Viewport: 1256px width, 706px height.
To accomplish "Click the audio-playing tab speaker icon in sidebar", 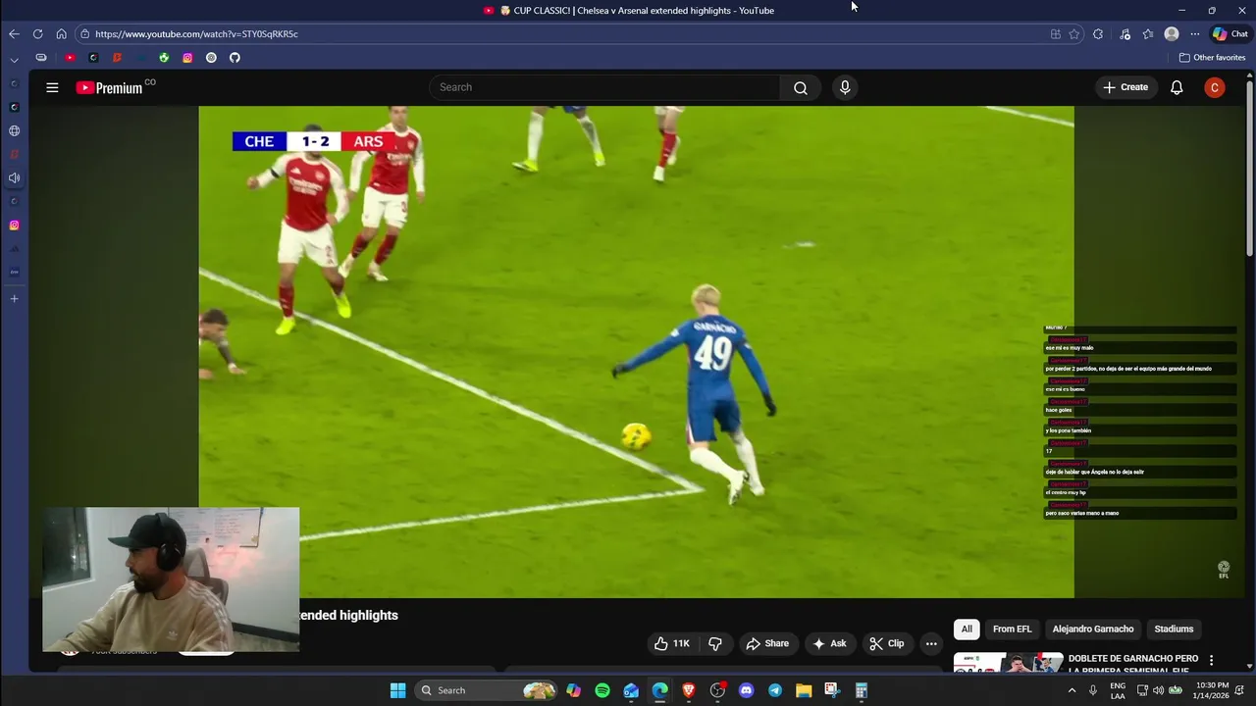I will pyautogui.click(x=14, y=177).
